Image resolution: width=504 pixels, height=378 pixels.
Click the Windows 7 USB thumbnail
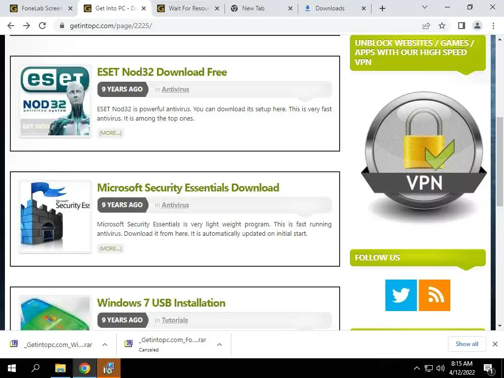pos(55,313)
